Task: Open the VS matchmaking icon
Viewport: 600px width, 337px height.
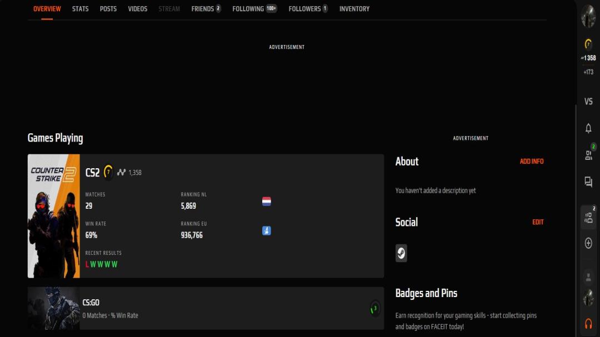Action: [x=588, y=102]
